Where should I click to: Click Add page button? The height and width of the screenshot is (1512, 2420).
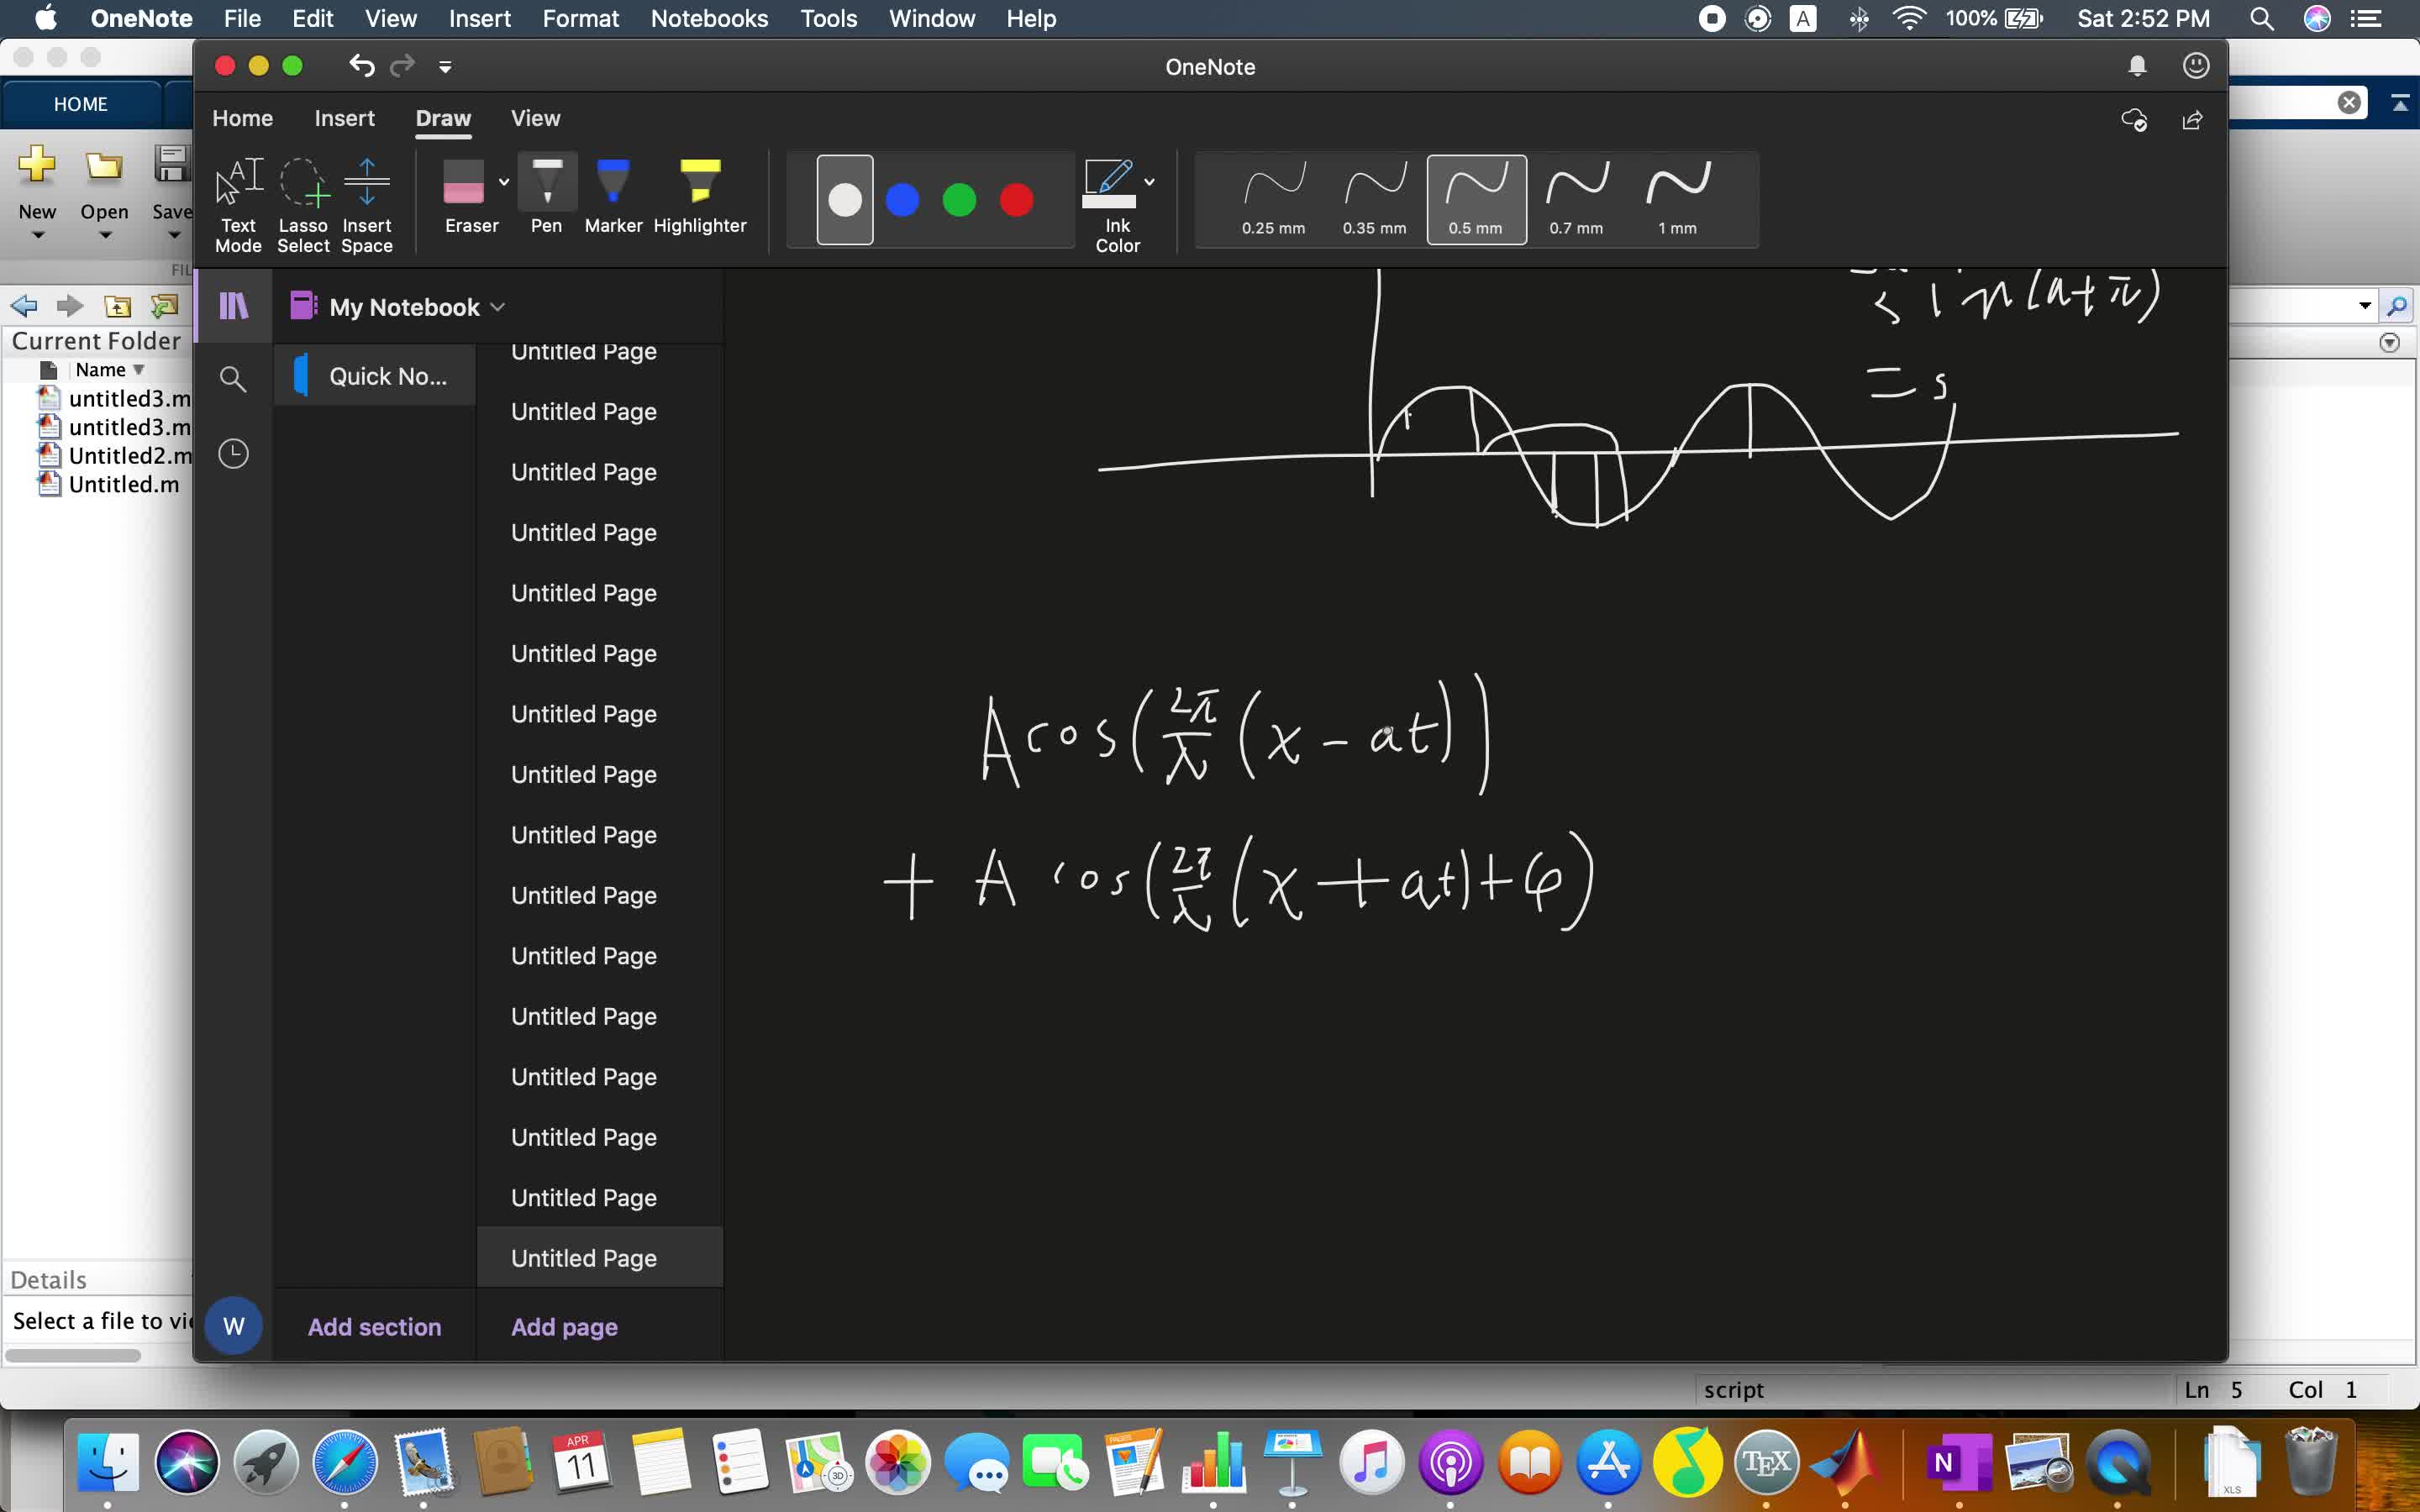[x=563, y=1326]
